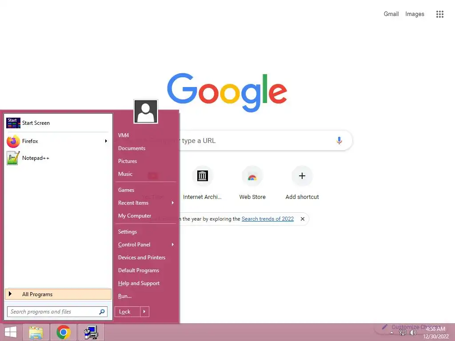Screen dimensions: 455x341
Task: Click the user account picture
Action: [x=146, y=111]
